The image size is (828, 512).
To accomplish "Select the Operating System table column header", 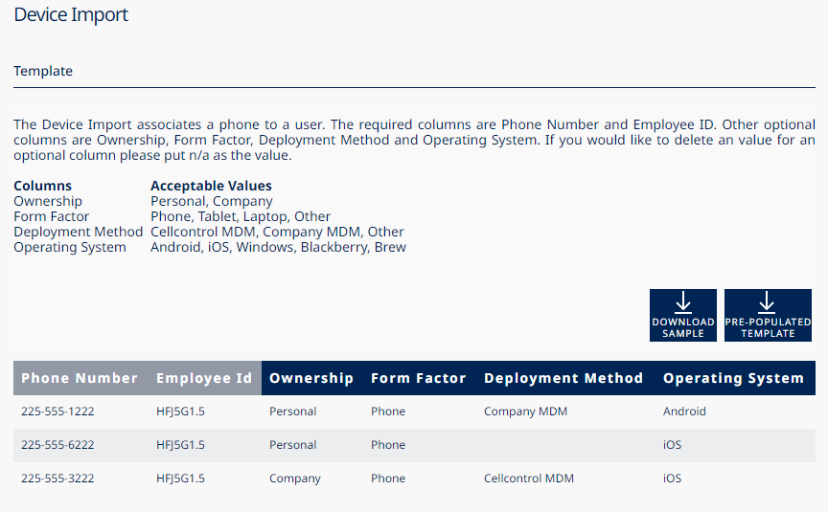I will click(732, 378).
